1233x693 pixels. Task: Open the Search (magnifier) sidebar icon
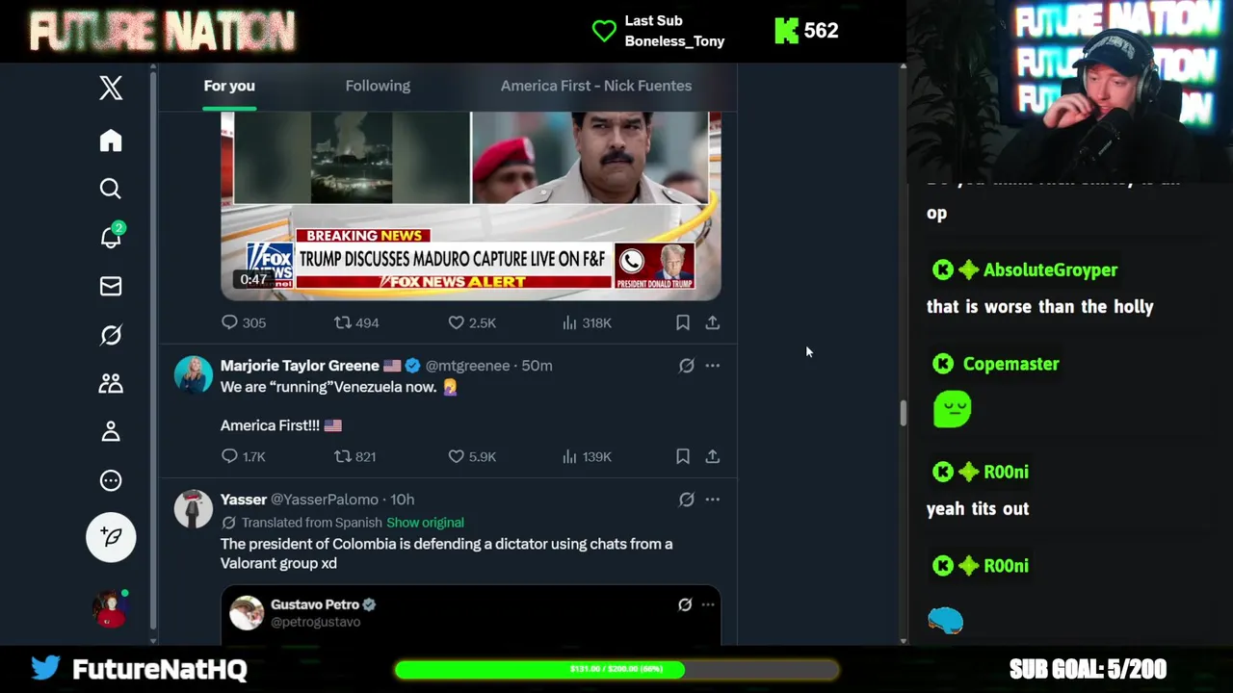tap(111, 189)
